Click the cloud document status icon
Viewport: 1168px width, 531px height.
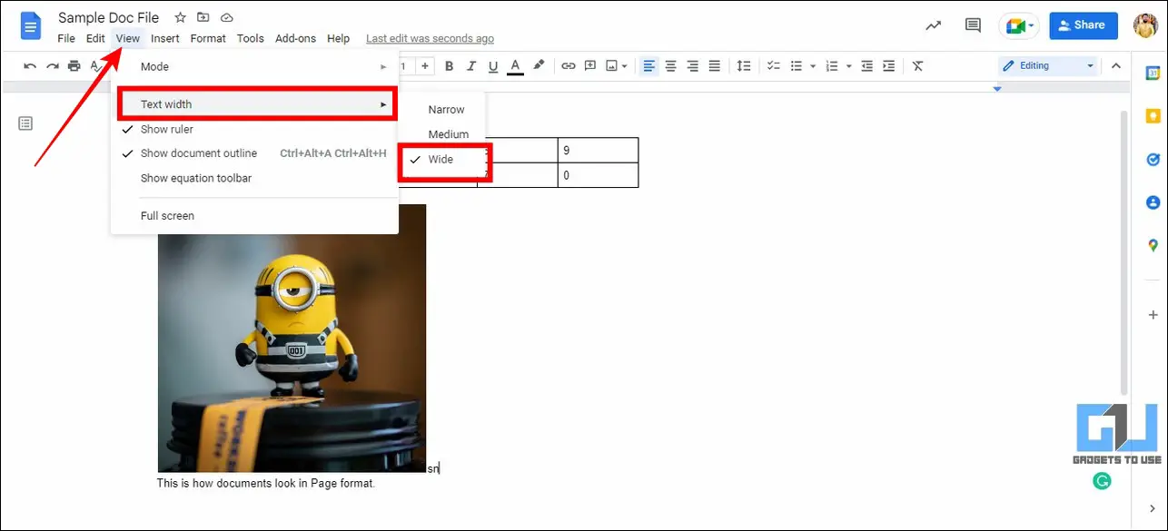pyautogui.click(x=226, y=17)
